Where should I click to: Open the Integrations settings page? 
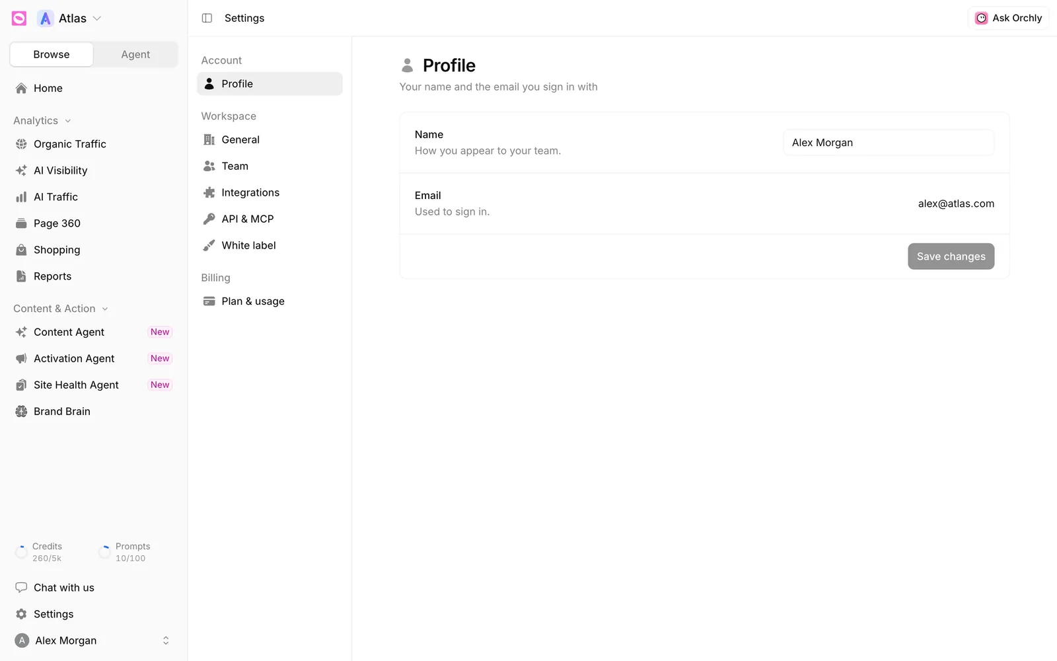click(x=270, y=192)
